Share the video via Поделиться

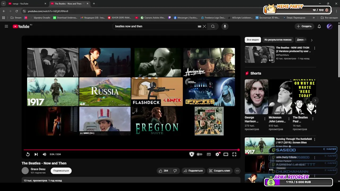coord(193,171)
